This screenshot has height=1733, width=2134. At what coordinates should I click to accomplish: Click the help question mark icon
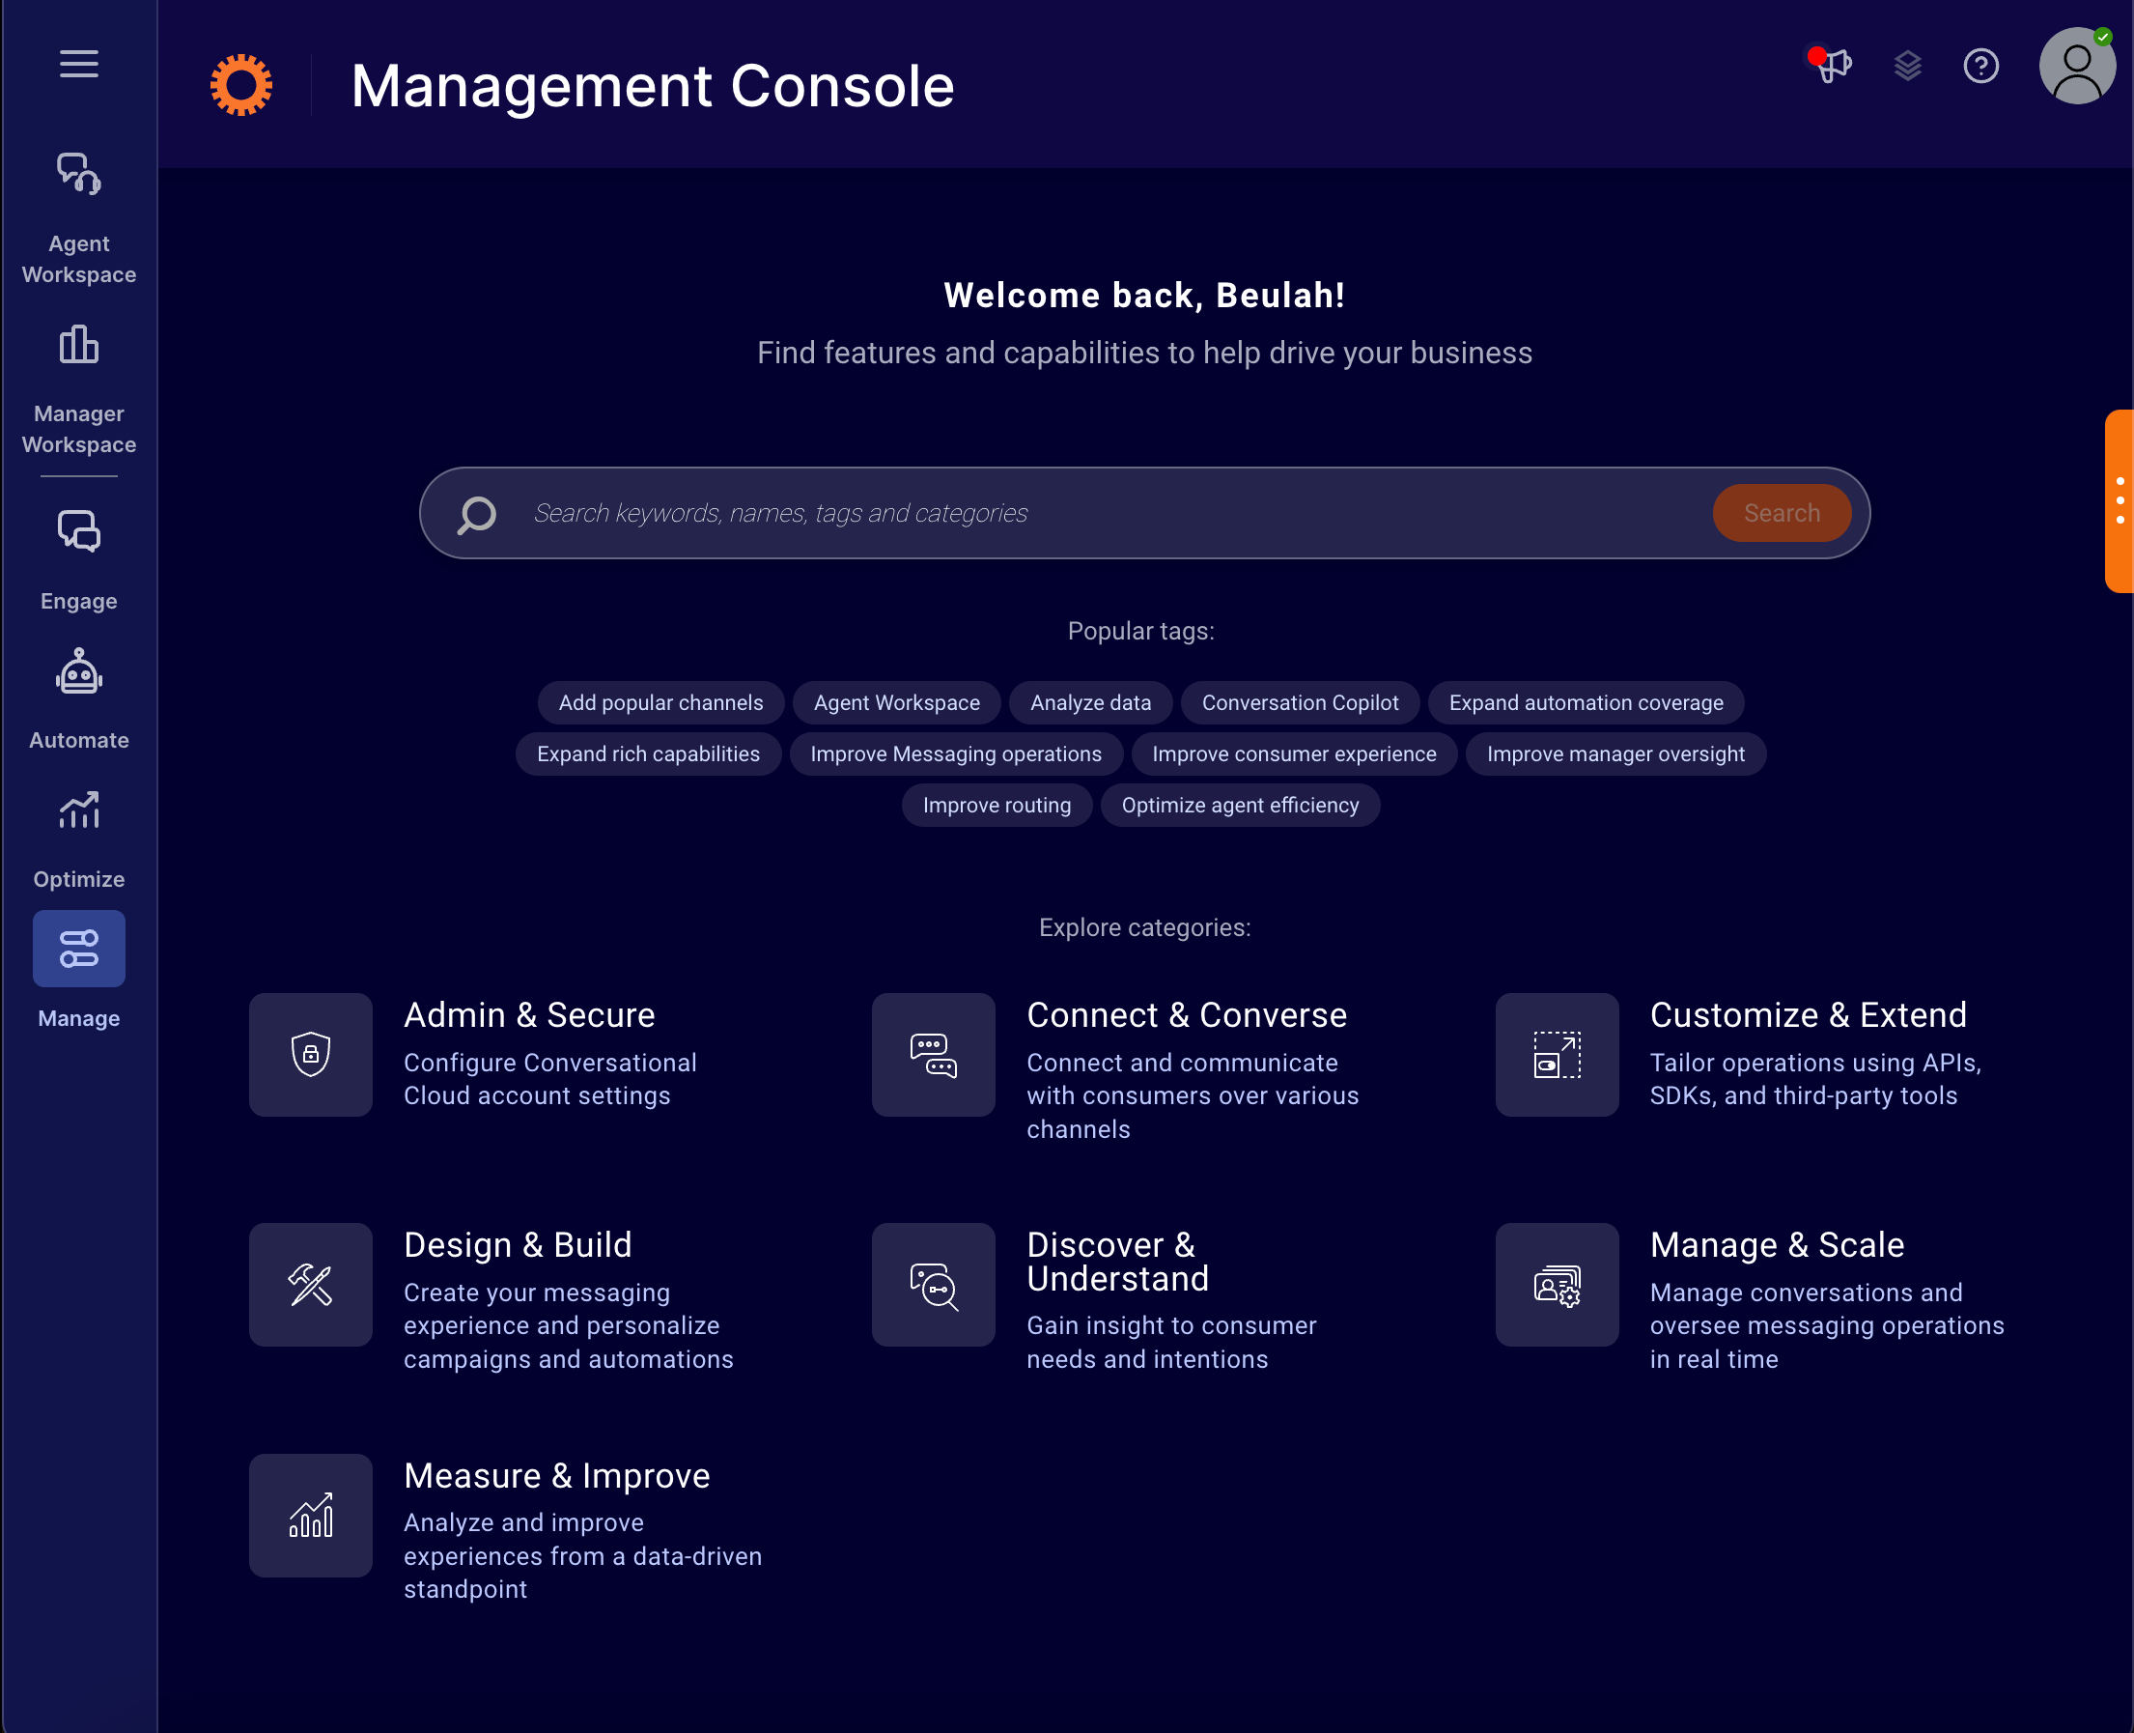(x=1982, y=68)
